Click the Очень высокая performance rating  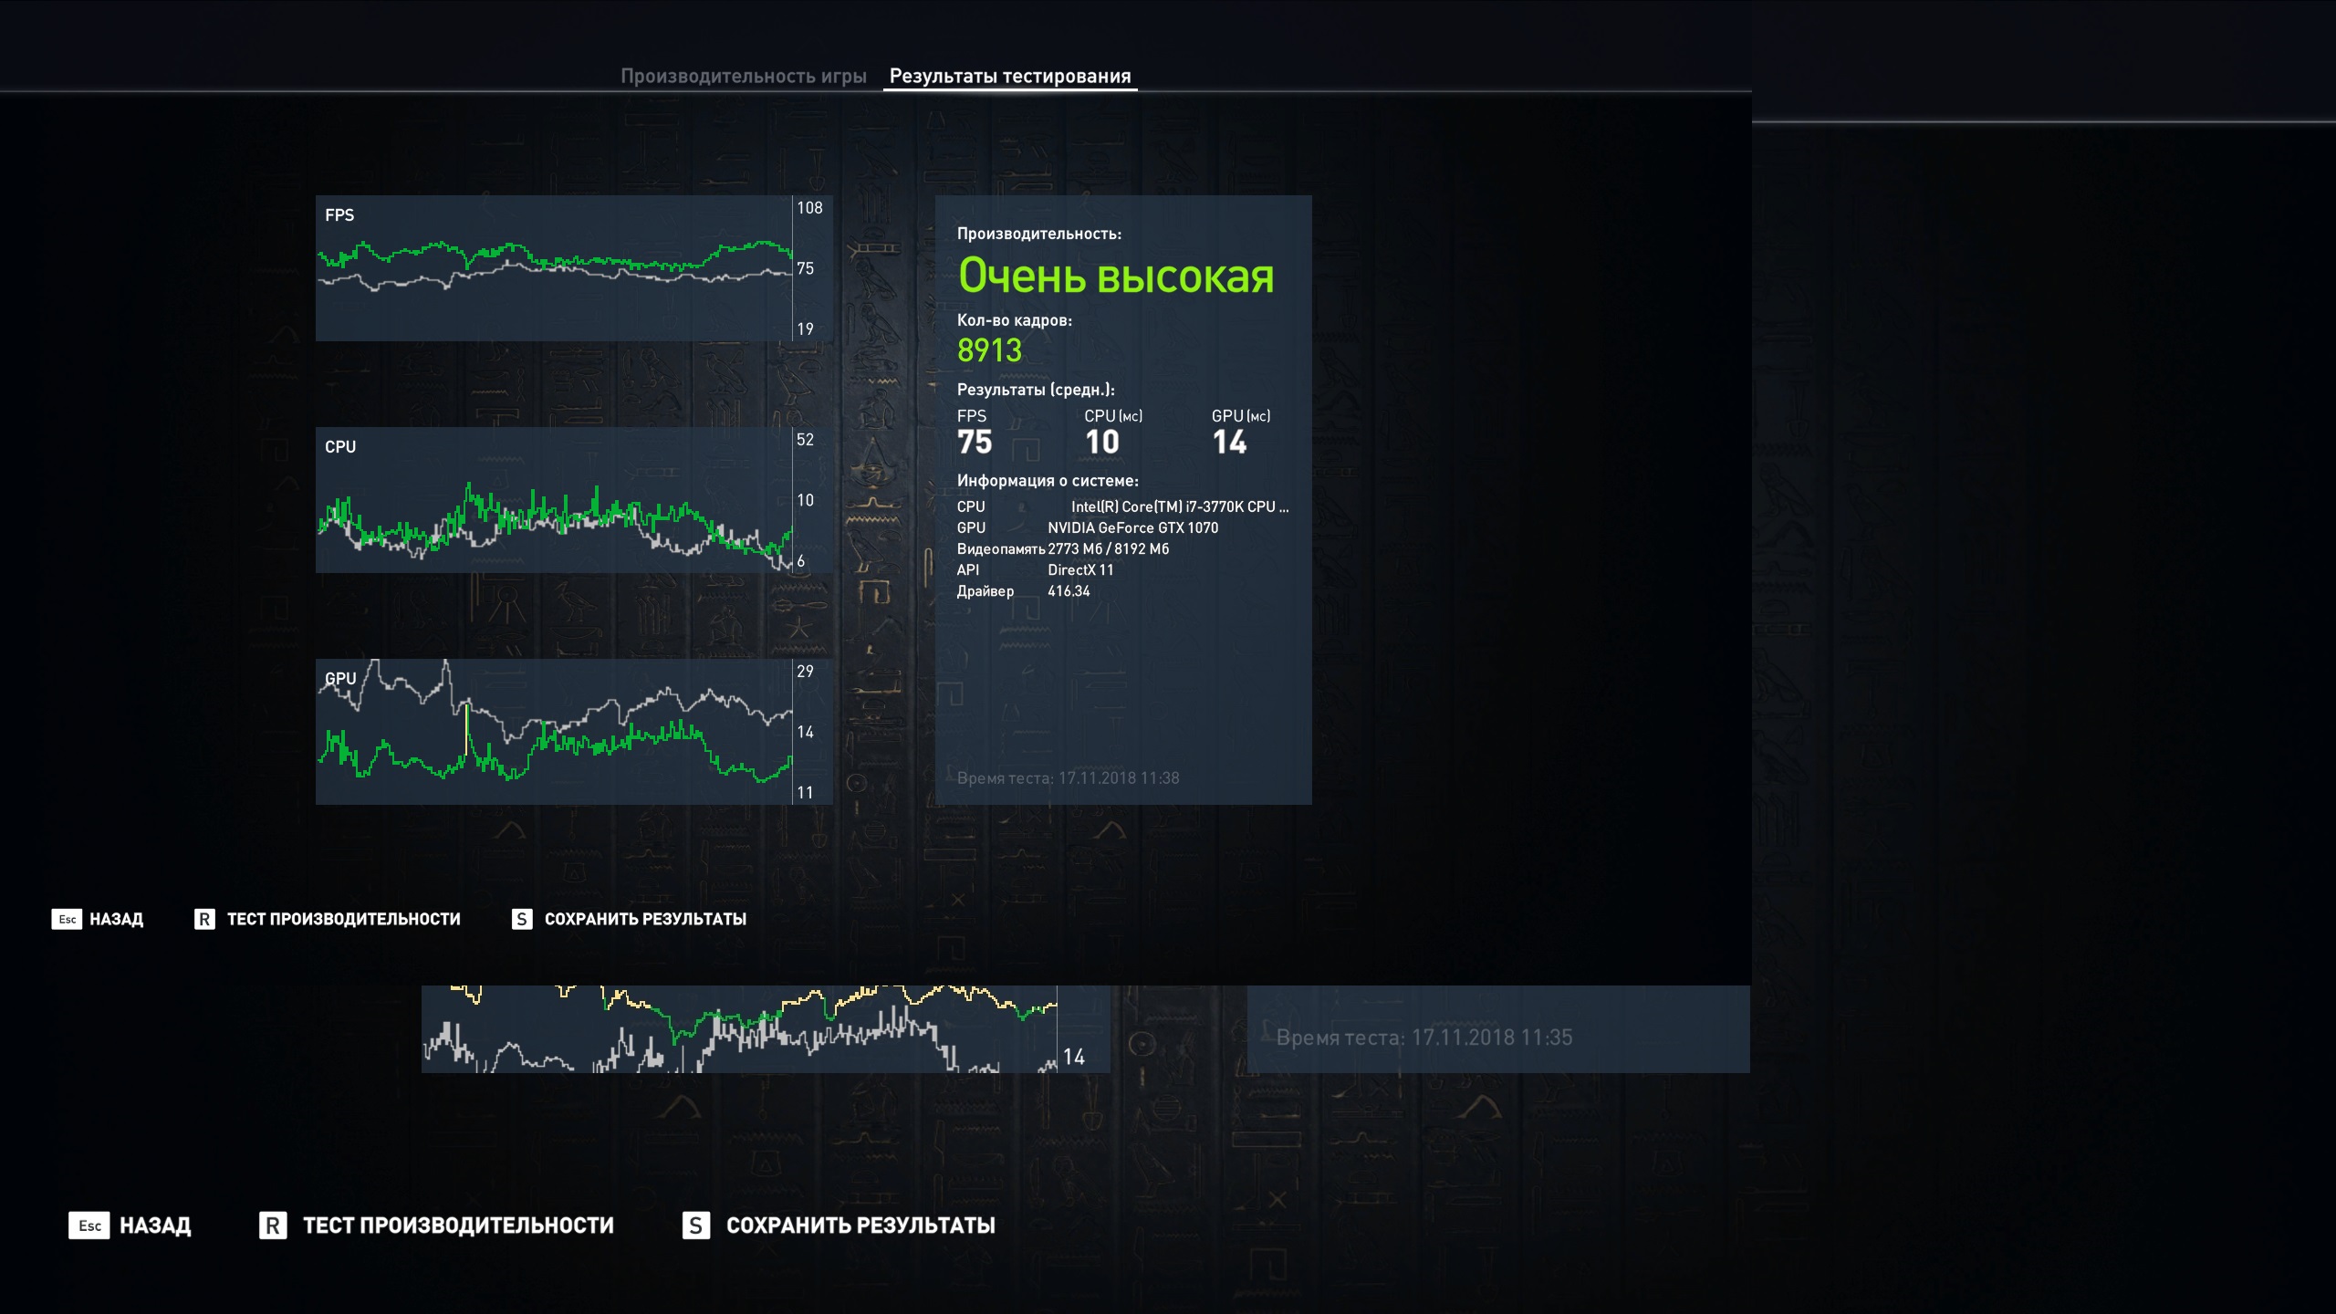click(1115, 276)
